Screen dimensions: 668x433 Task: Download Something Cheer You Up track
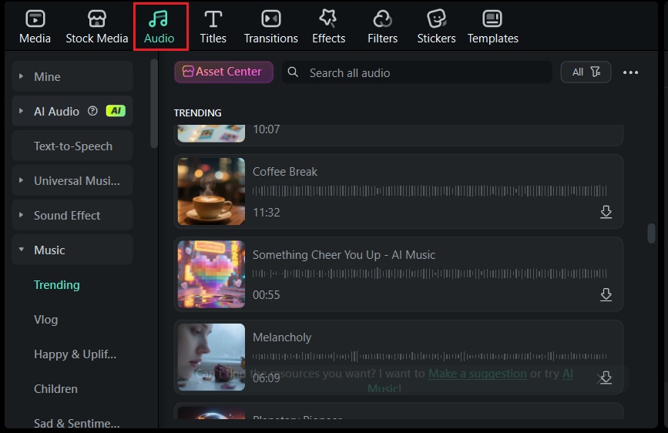(606, 294)
